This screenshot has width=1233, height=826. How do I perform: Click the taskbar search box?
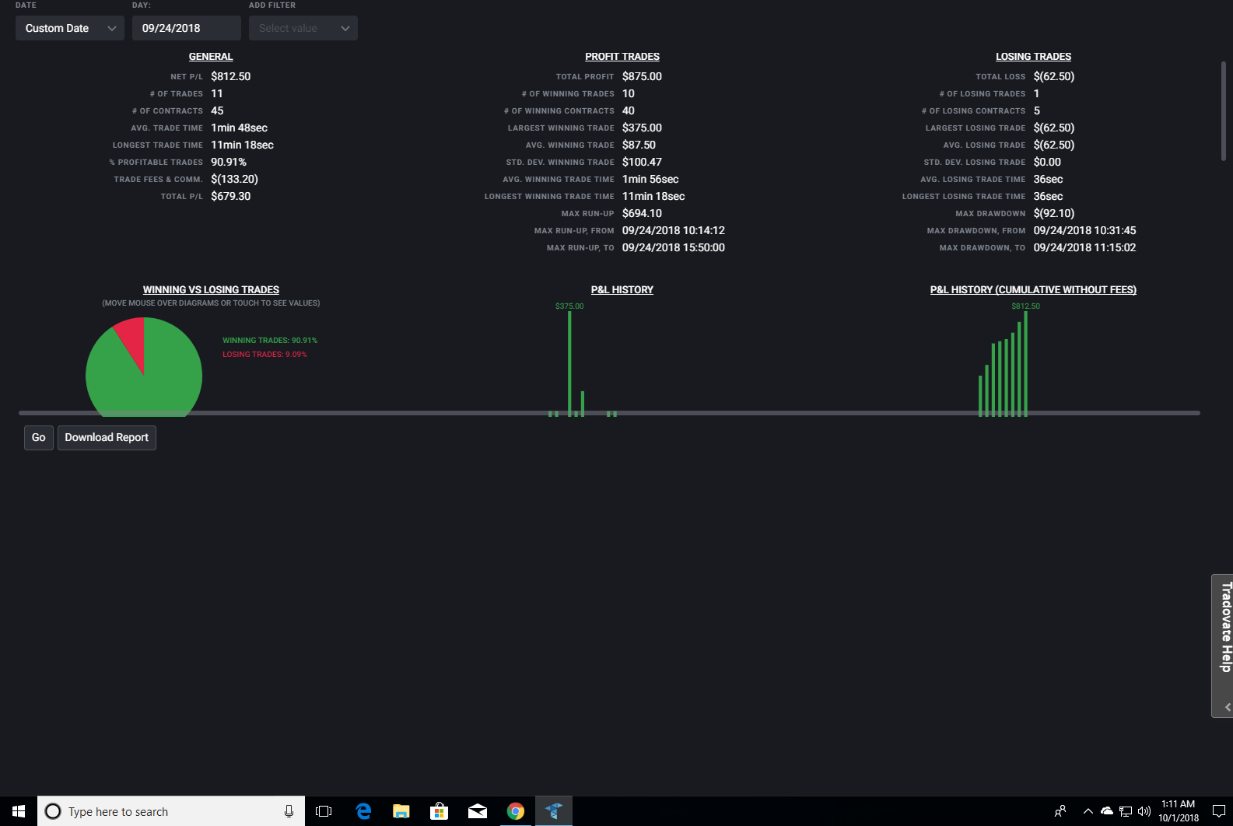click(x=171, y=811)
